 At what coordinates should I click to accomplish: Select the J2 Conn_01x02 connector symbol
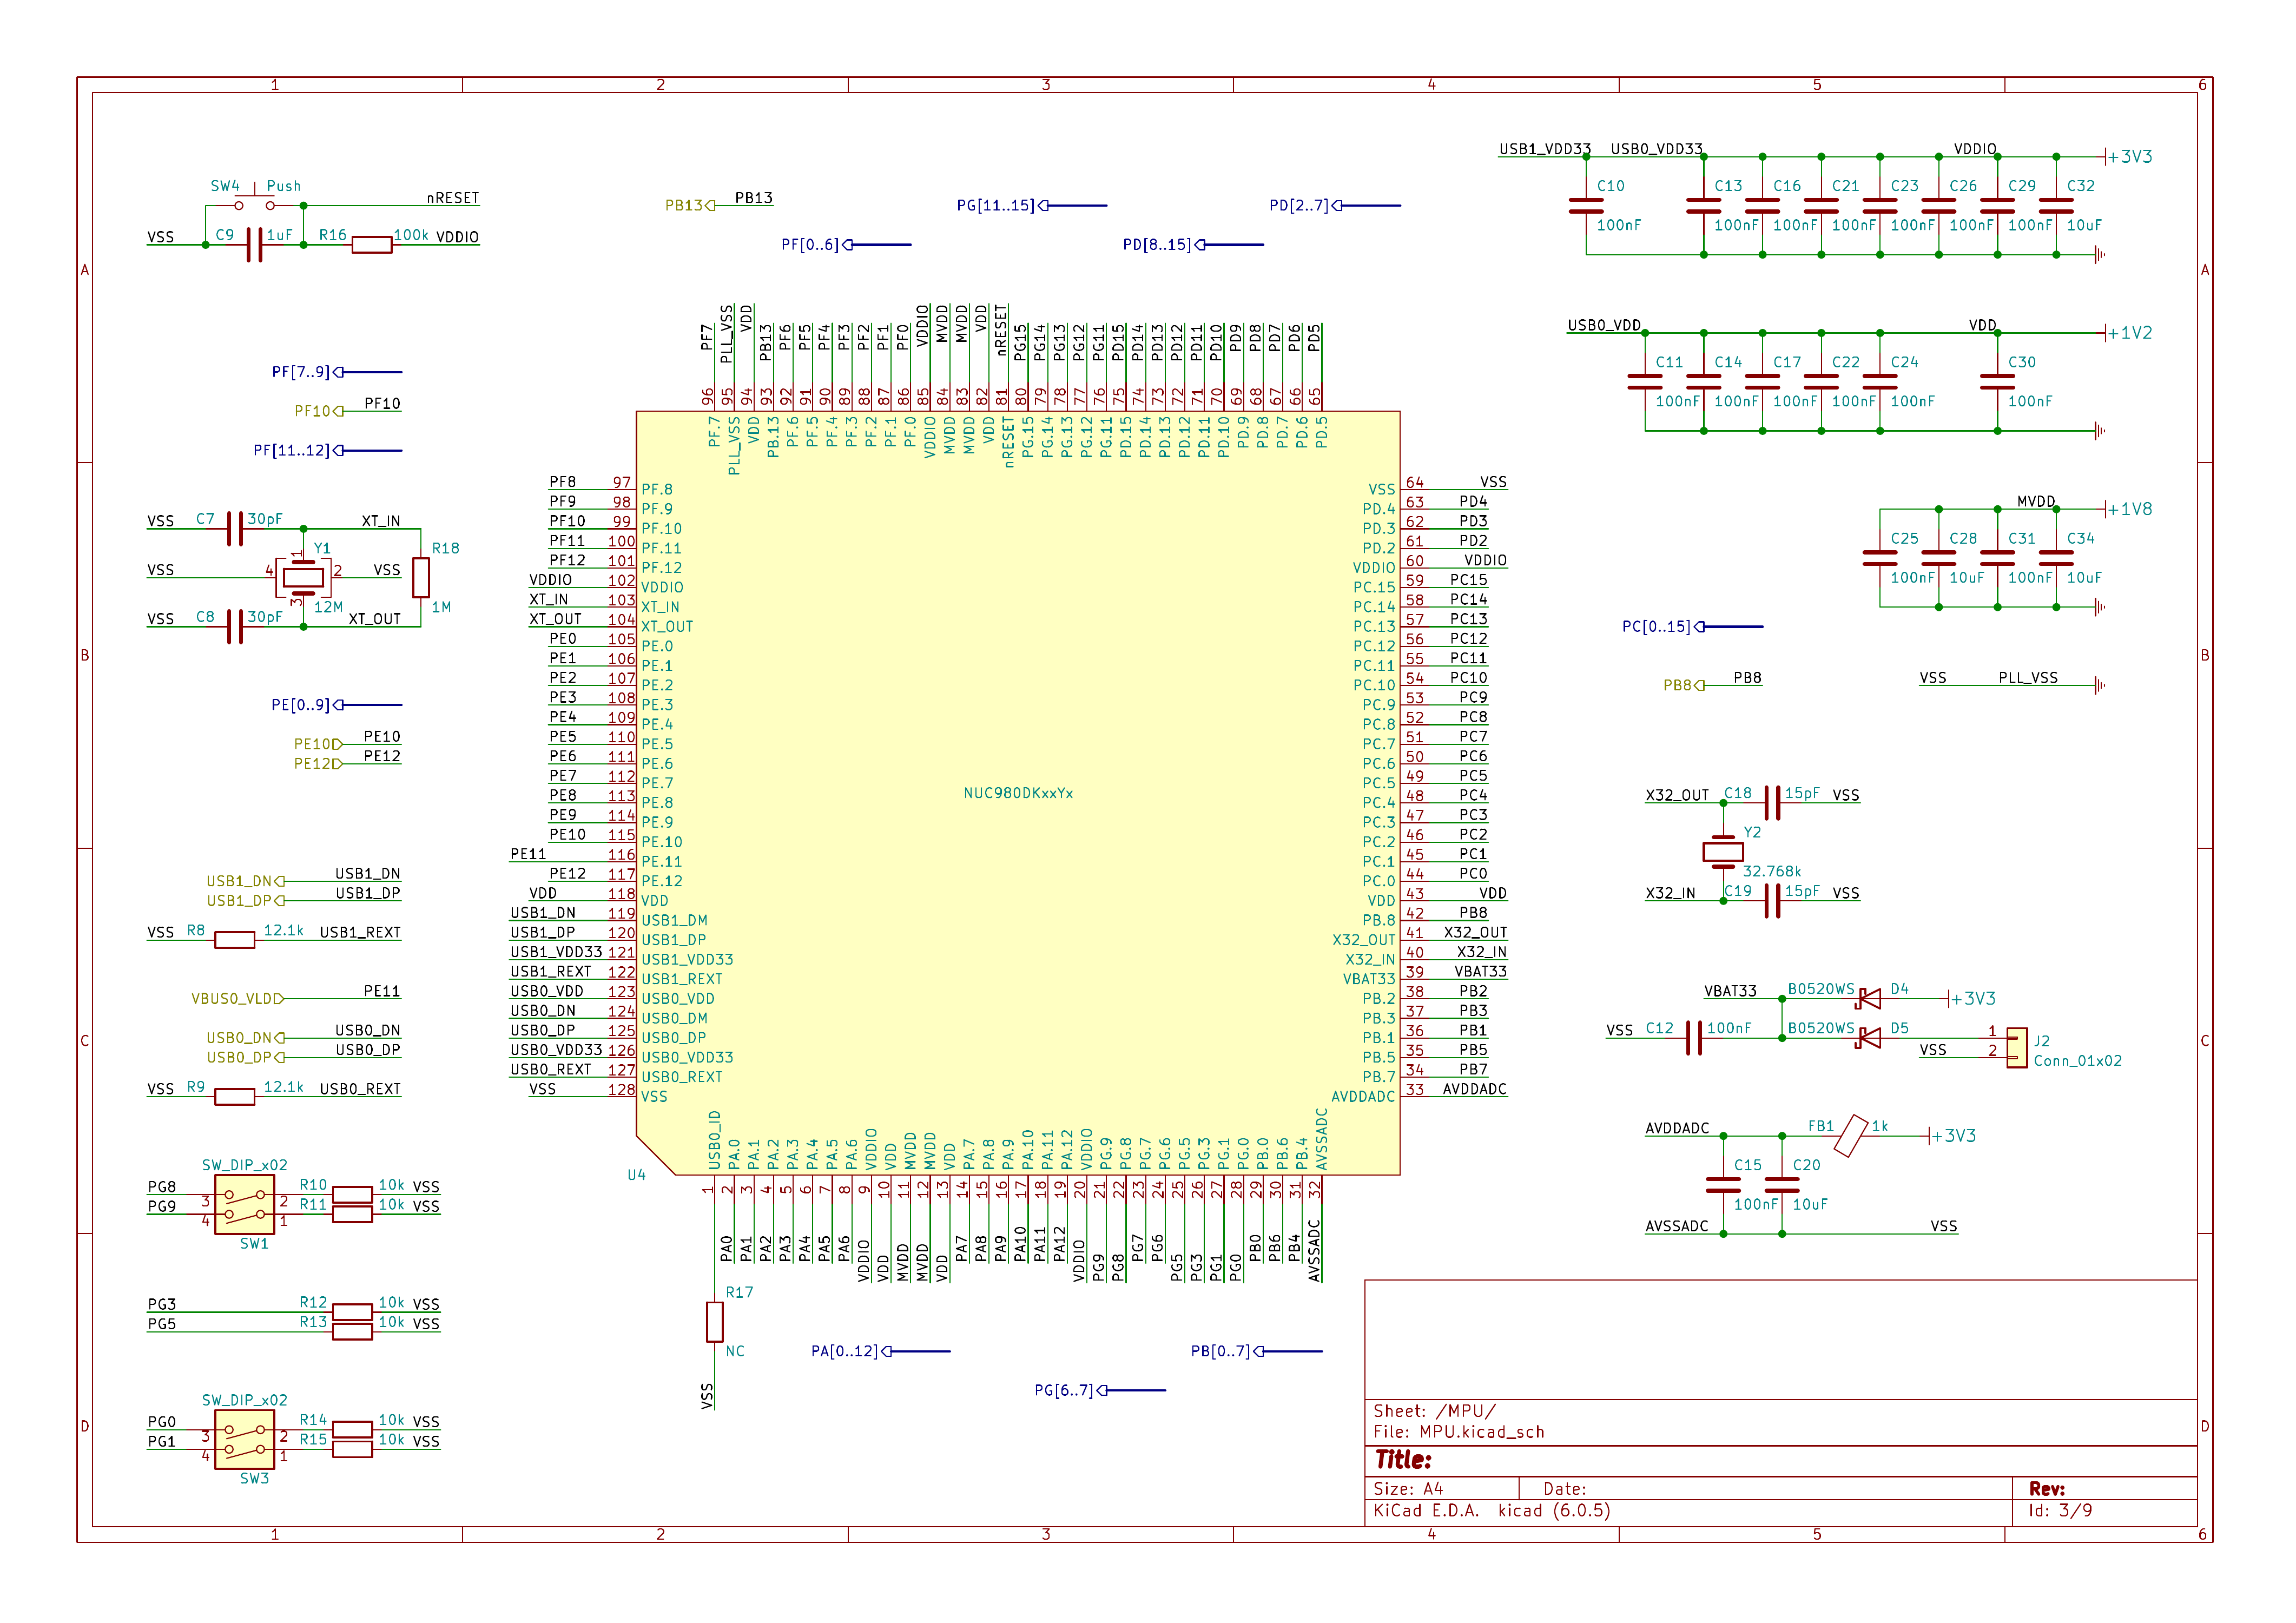2017,1047
